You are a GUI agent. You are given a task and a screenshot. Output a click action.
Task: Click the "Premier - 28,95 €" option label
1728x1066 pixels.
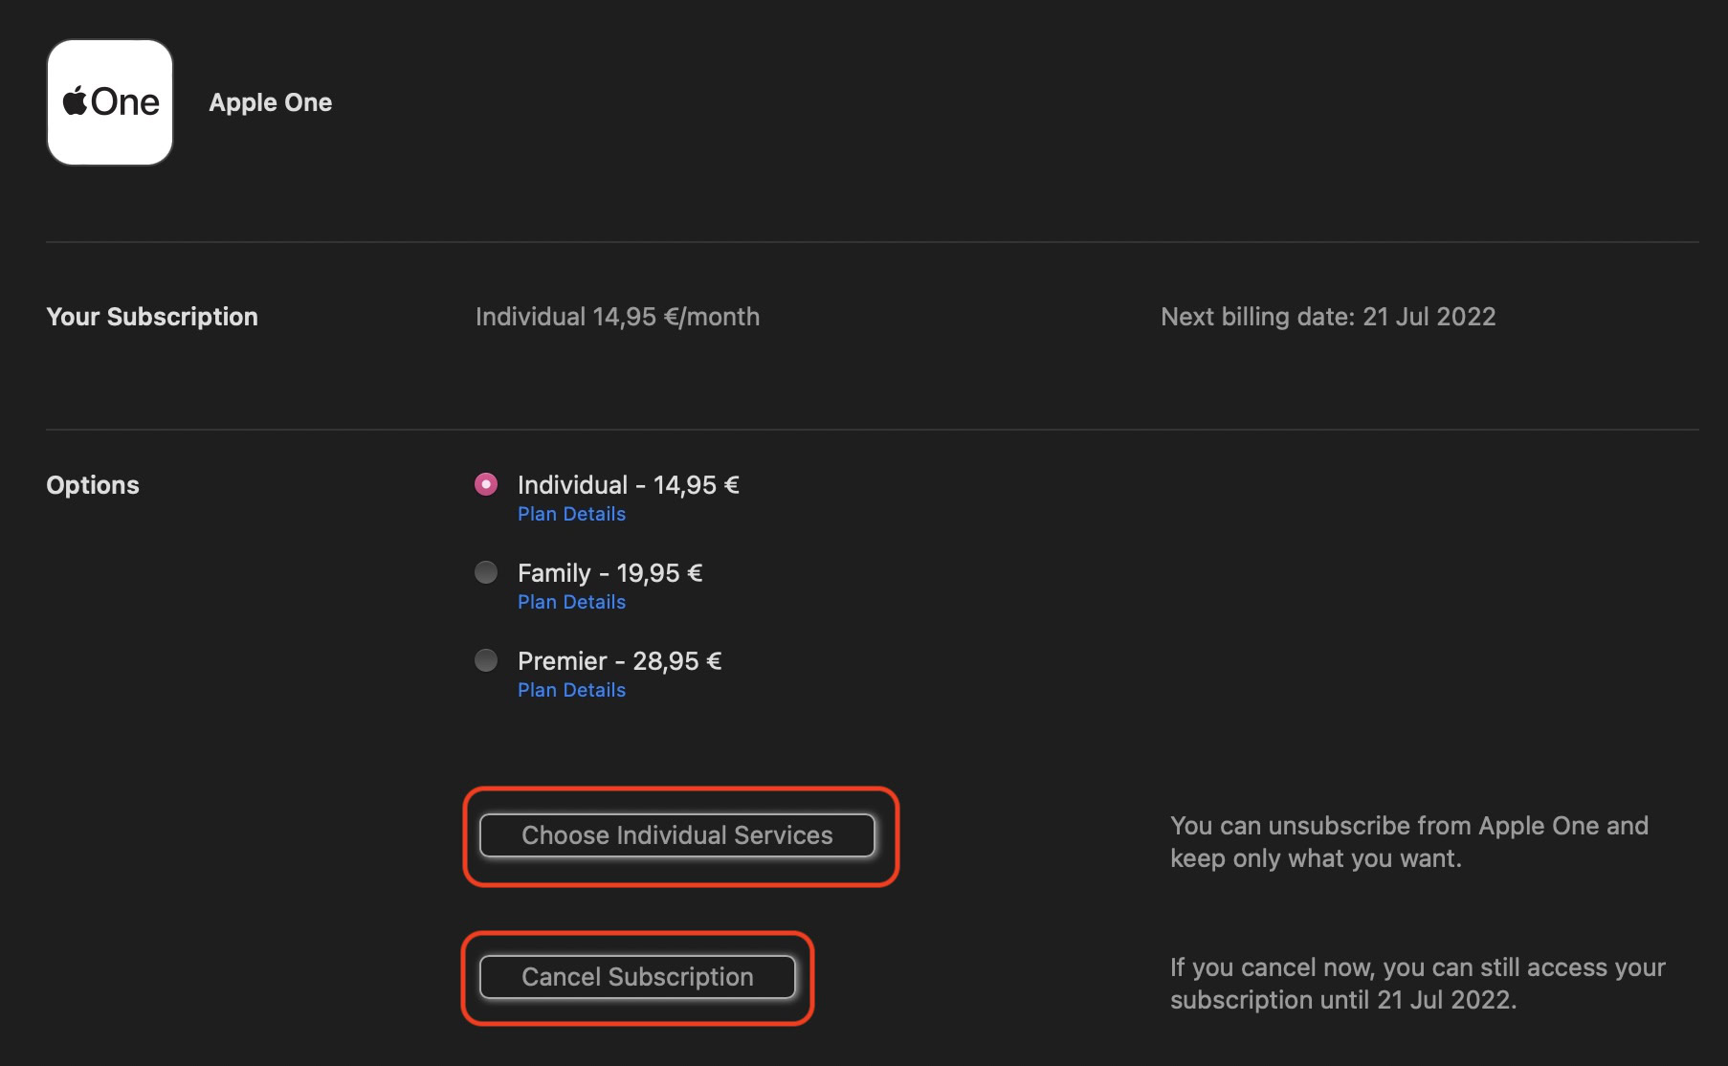click(619, 661)
